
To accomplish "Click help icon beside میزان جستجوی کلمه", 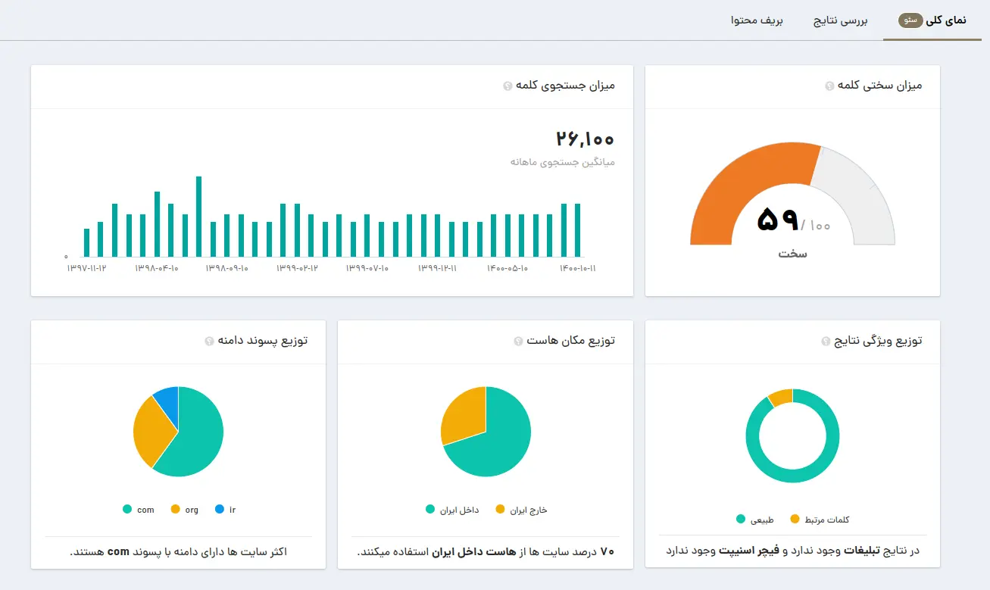I will [507, 86].
